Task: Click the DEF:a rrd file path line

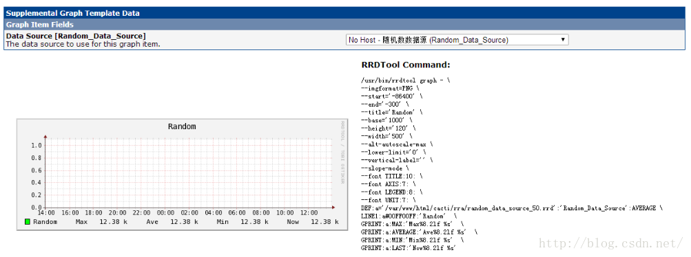Action: click(513, 208)
